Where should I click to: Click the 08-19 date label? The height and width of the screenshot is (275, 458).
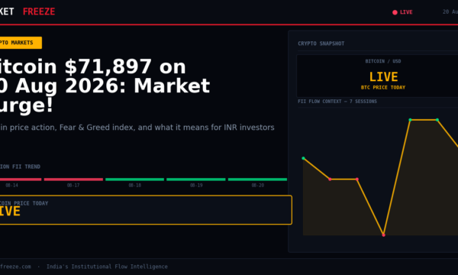[196, 186]
